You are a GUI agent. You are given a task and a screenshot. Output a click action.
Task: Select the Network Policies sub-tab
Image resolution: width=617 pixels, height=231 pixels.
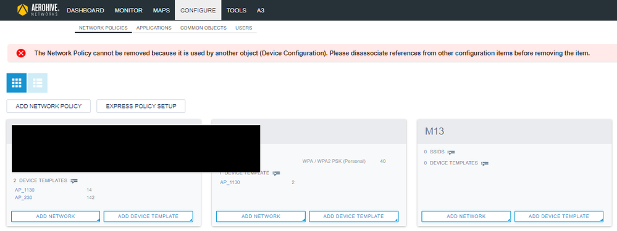pos(103,28)
